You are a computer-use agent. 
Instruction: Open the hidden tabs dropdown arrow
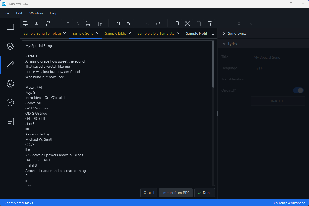point(213,34)
